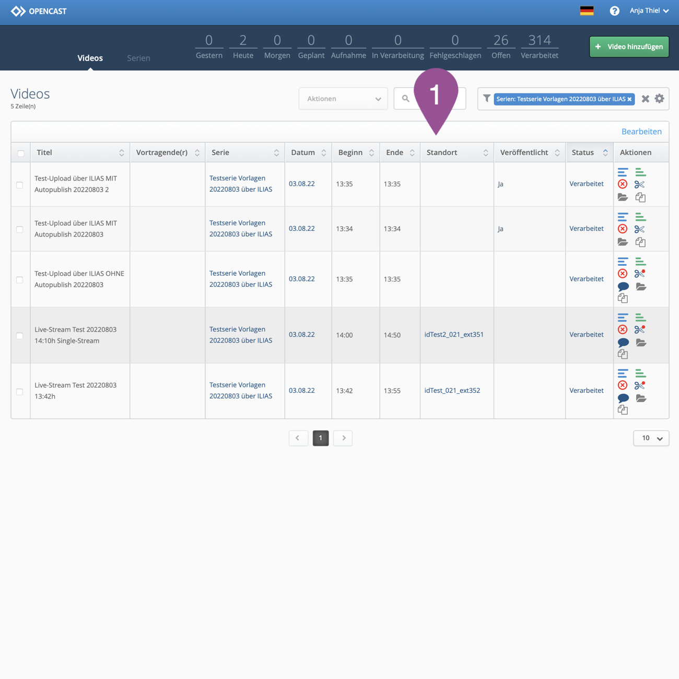Open video editor scissors for first row
This screenshot has height=679, width=679.
640,184
